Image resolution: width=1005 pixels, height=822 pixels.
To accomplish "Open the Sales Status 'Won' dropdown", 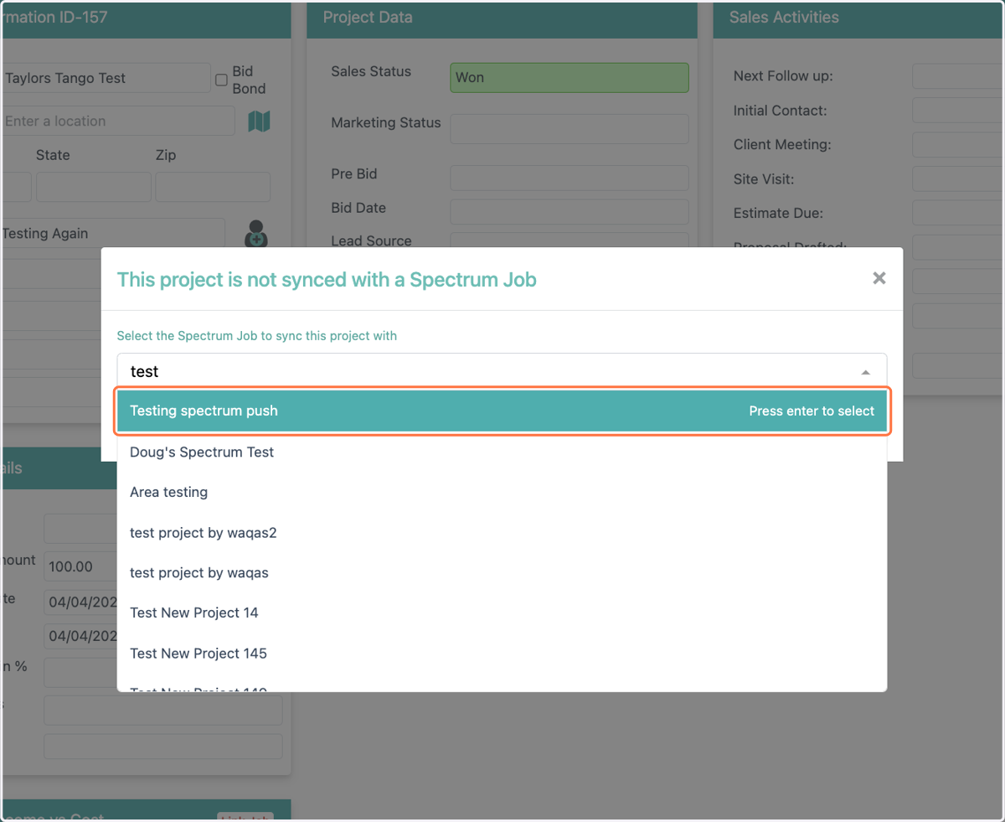I will (x=569, y=78).
